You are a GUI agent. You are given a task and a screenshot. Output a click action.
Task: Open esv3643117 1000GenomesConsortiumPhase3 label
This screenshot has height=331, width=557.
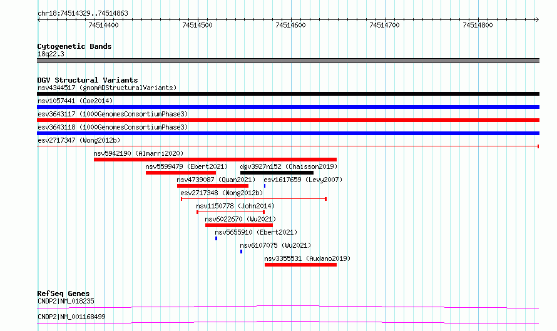[113, 114]
